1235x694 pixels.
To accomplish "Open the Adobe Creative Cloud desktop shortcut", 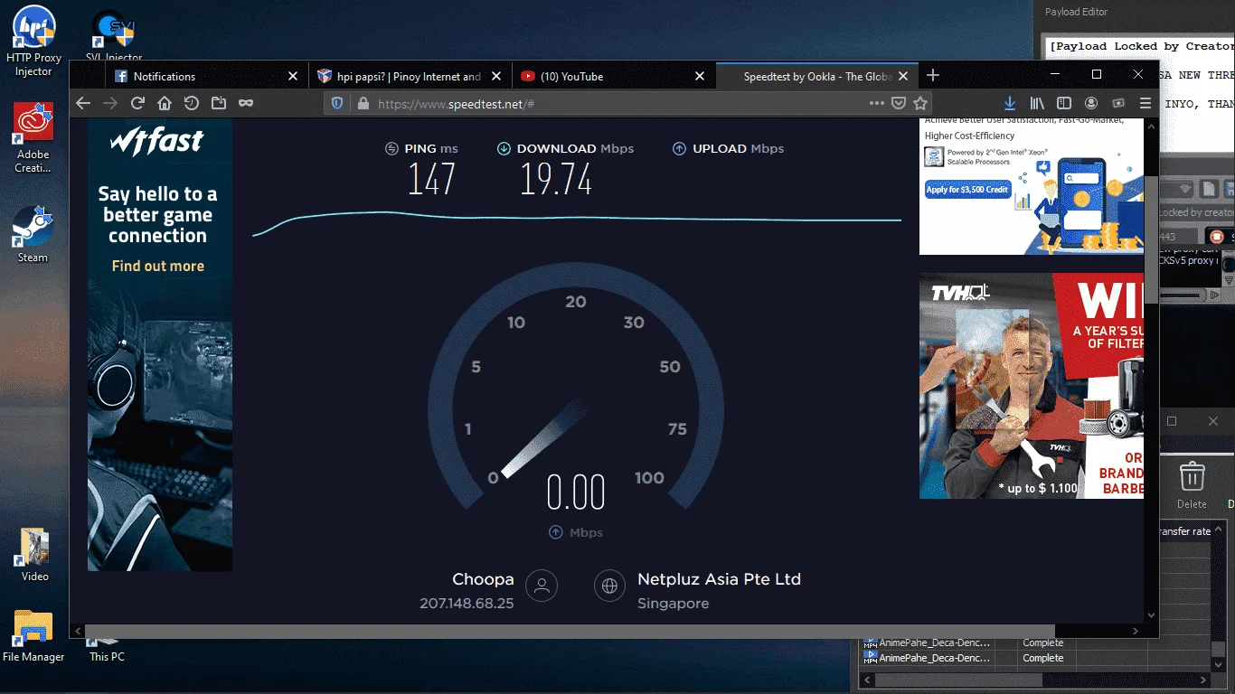I will [x=33, y=137].
